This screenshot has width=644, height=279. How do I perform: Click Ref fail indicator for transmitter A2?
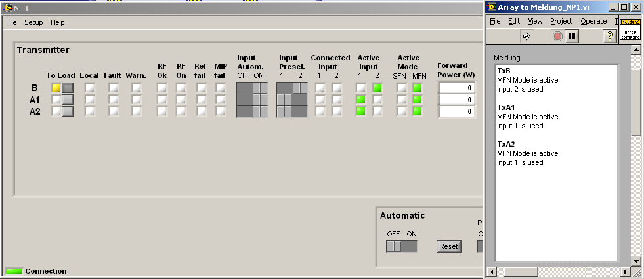[x=200, y=111]
